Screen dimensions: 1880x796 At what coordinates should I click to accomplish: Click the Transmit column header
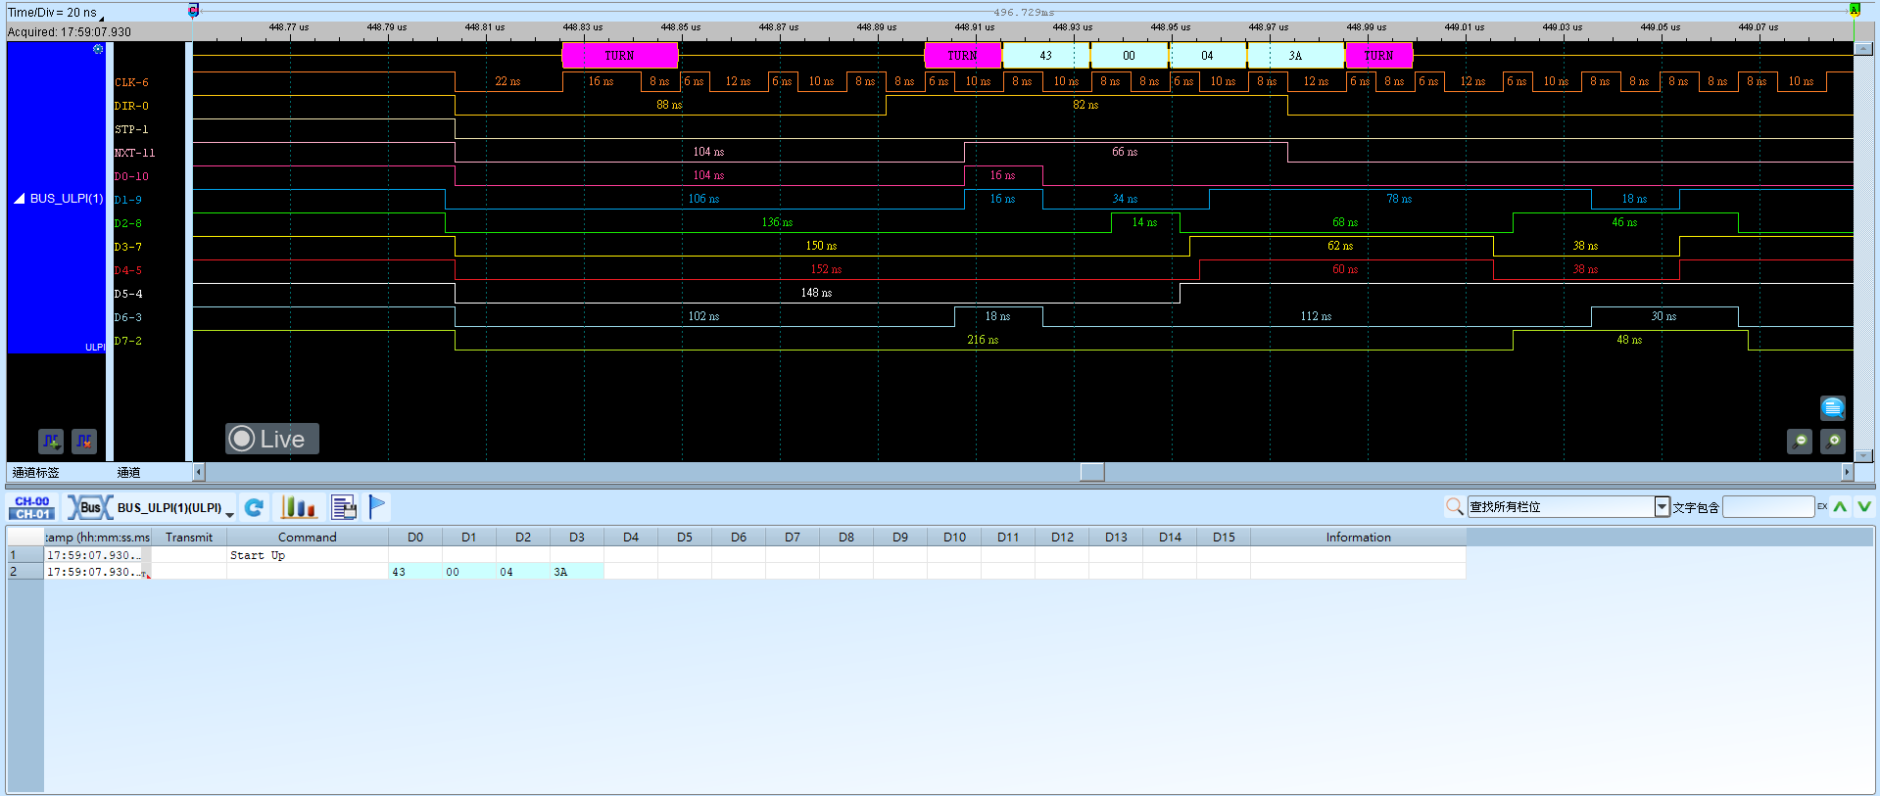(189, 537)
